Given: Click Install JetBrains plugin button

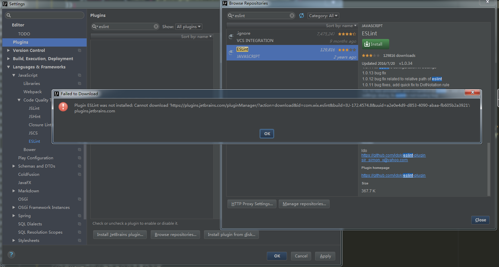Looking at the screenshot, I should pos(120,235).
